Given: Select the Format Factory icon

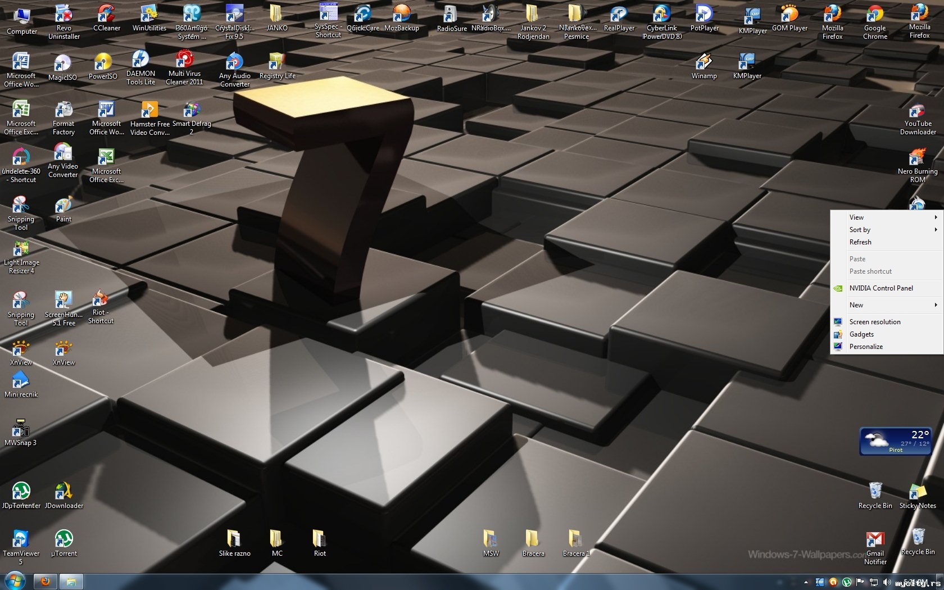Looking at the screenshot, I should [x=63, y=116].
